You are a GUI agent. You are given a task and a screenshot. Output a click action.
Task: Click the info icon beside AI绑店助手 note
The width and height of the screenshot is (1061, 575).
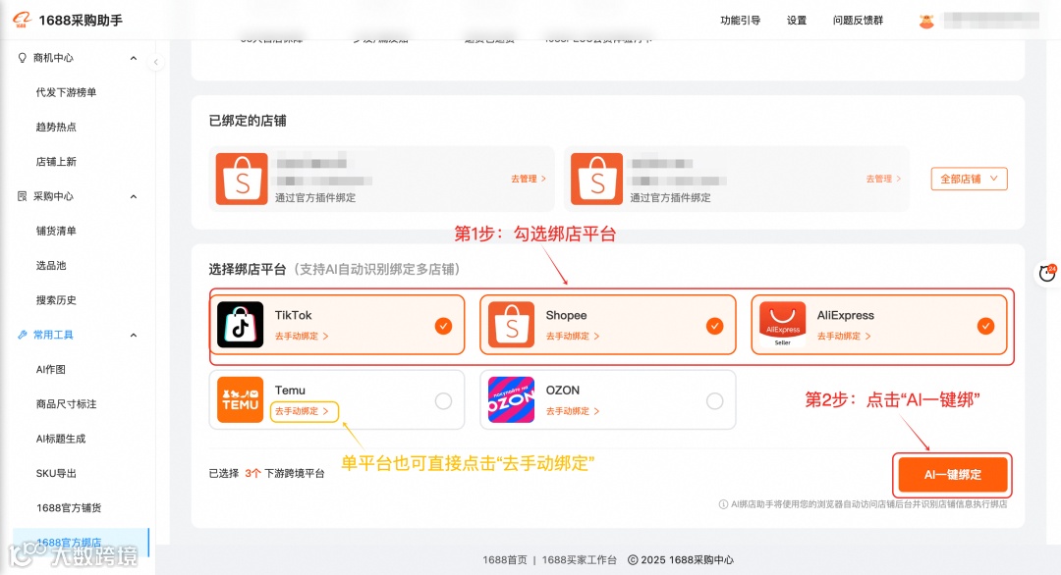[723, 504]
